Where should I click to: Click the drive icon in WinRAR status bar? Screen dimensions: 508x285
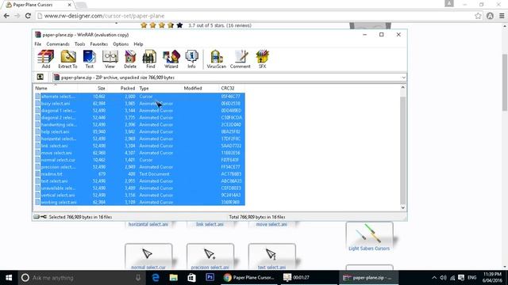(x=37, y=217)
